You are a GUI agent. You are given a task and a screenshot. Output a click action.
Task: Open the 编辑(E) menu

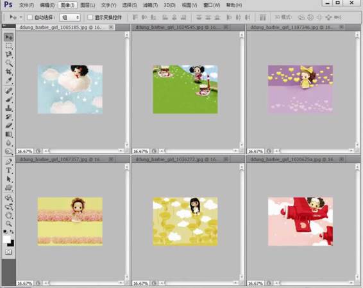(47, 5)
